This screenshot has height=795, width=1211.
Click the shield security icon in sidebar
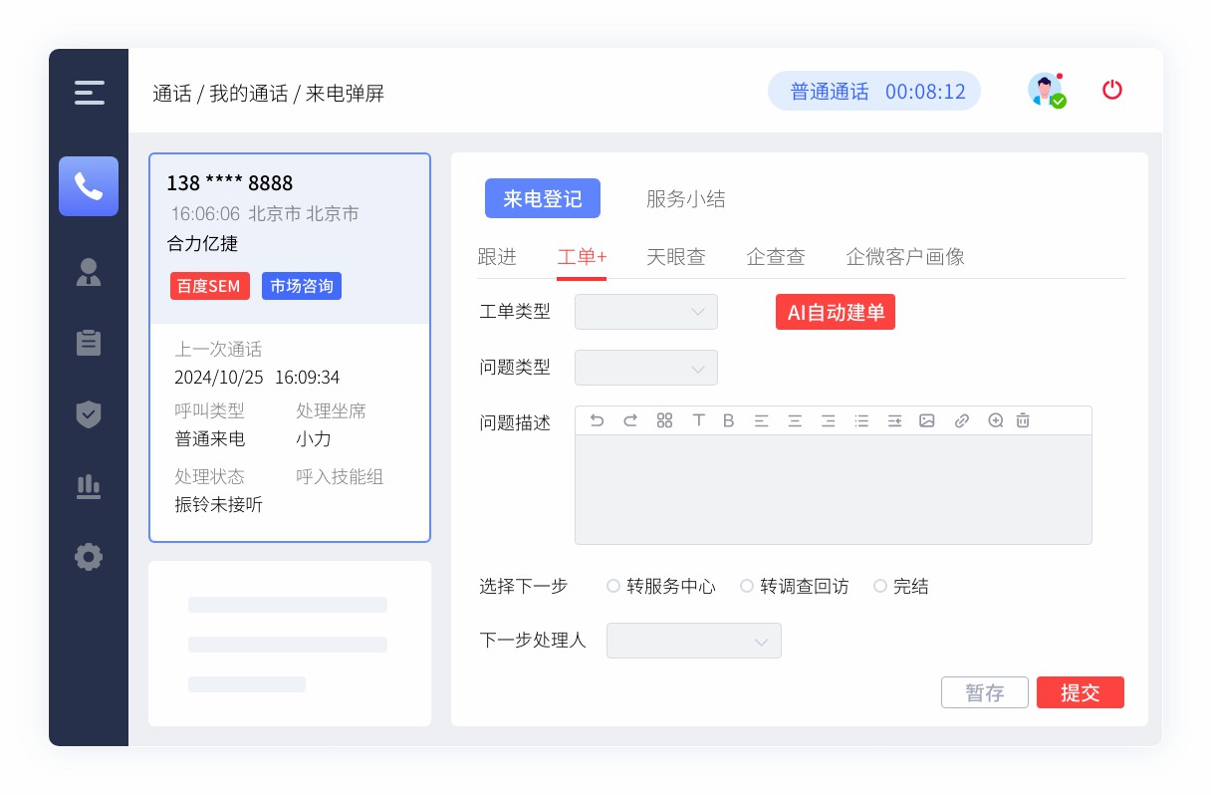click(x=89, y=414)
